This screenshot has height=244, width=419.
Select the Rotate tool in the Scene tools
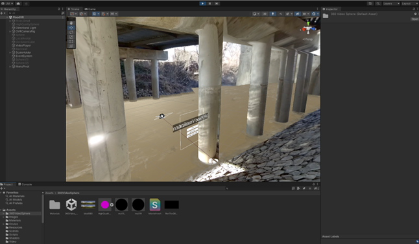pyautogui.click(x=71, y=32)
